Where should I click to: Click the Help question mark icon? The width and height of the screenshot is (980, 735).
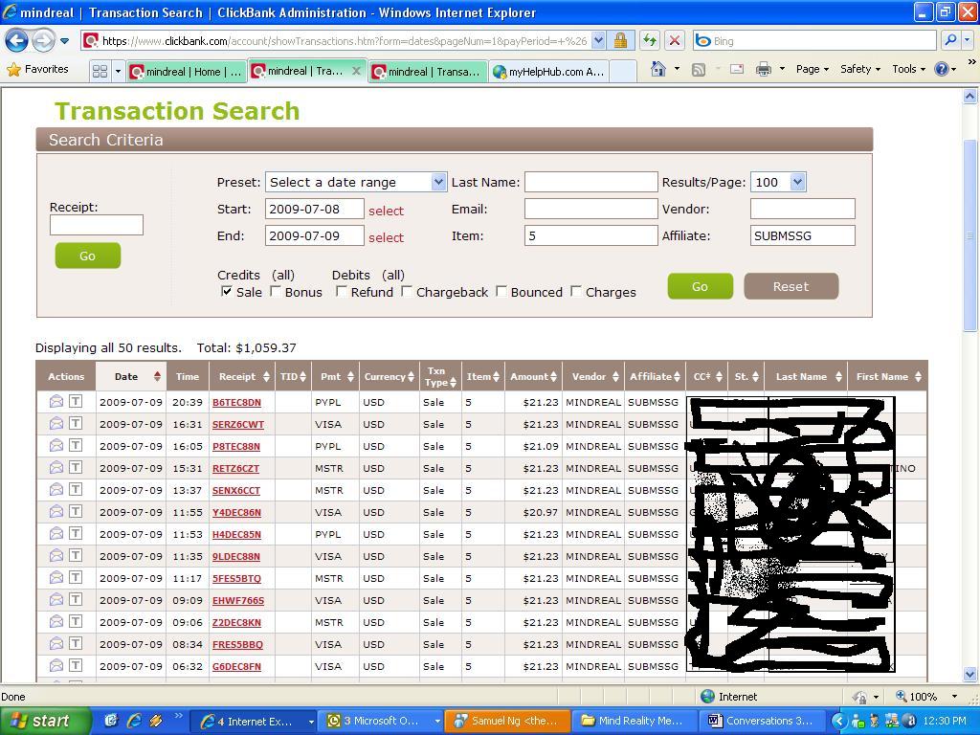tap(942, 69)
